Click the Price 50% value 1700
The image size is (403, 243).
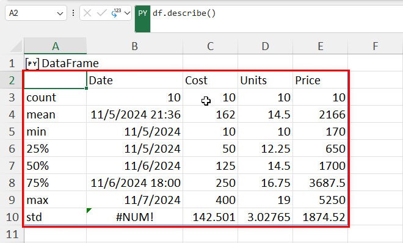click(x=320, y=165)
